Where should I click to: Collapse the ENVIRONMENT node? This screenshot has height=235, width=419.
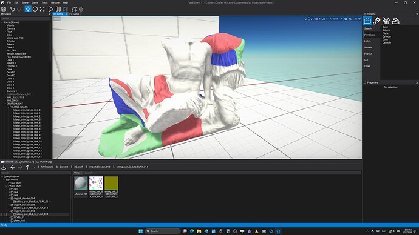click(5, 104)
